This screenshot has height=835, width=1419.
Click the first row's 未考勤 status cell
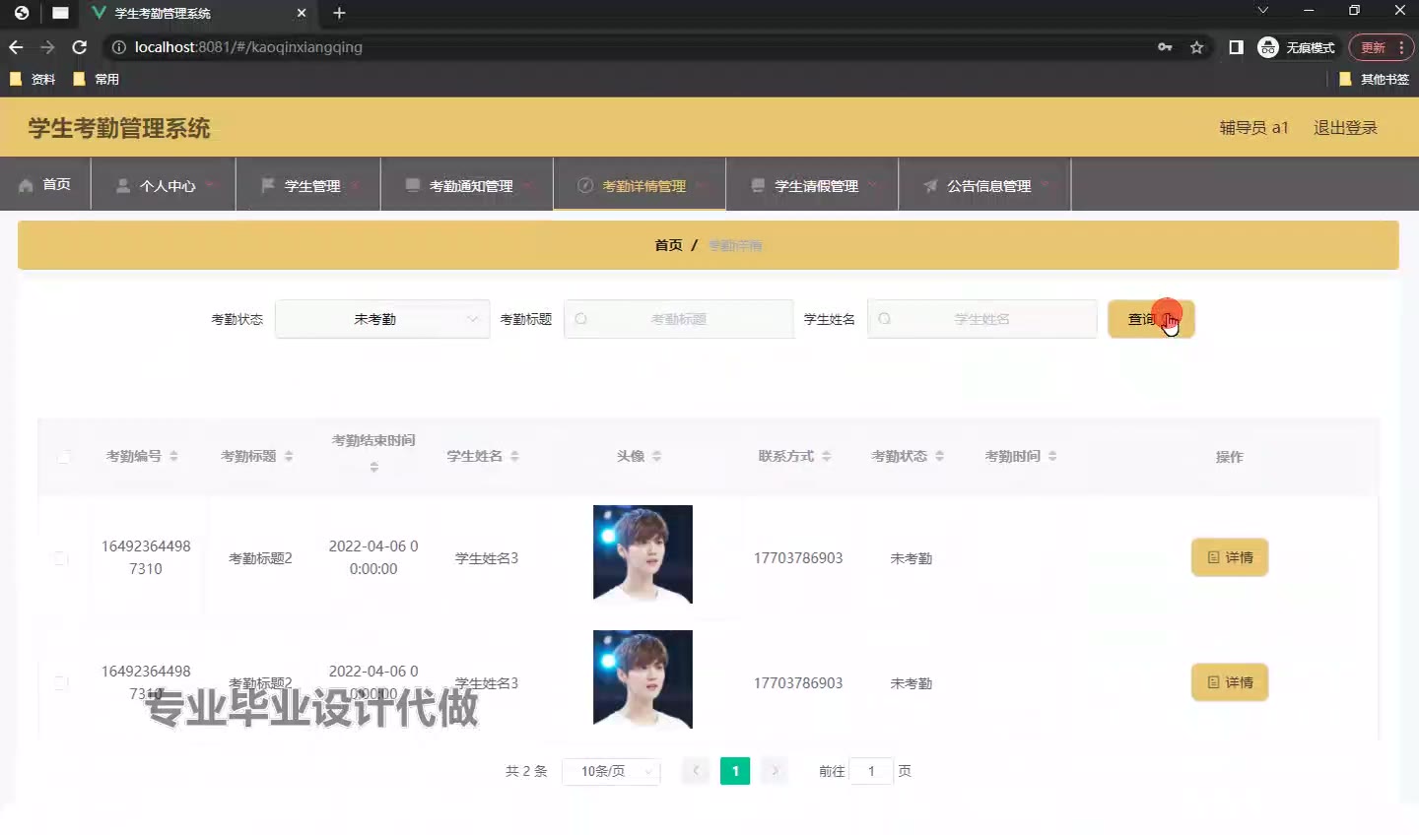coord(912,558)
